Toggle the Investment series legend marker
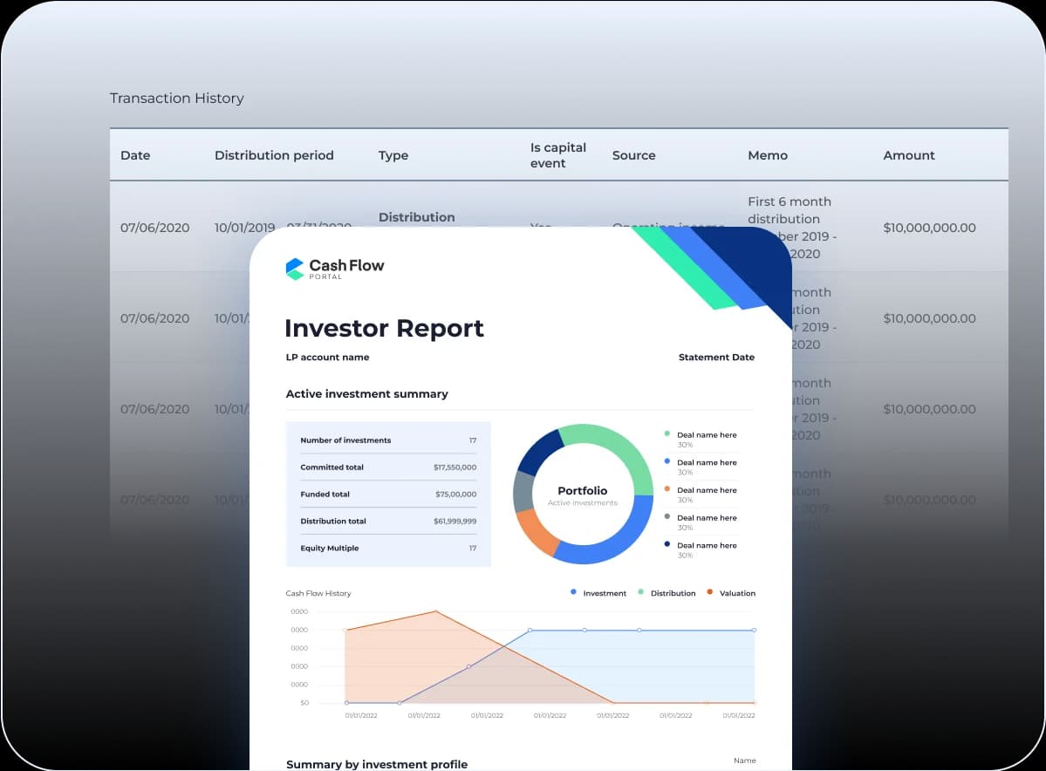Screen dimensions: 1046x771 tap(573, 592)
